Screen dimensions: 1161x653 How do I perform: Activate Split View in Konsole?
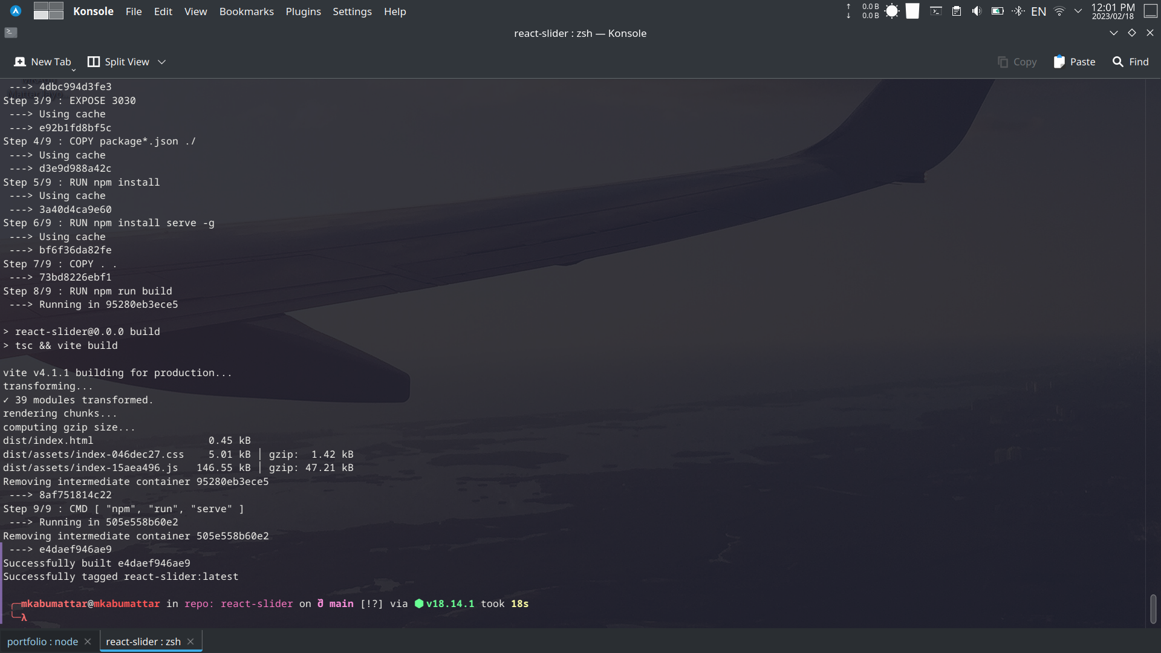119,61
